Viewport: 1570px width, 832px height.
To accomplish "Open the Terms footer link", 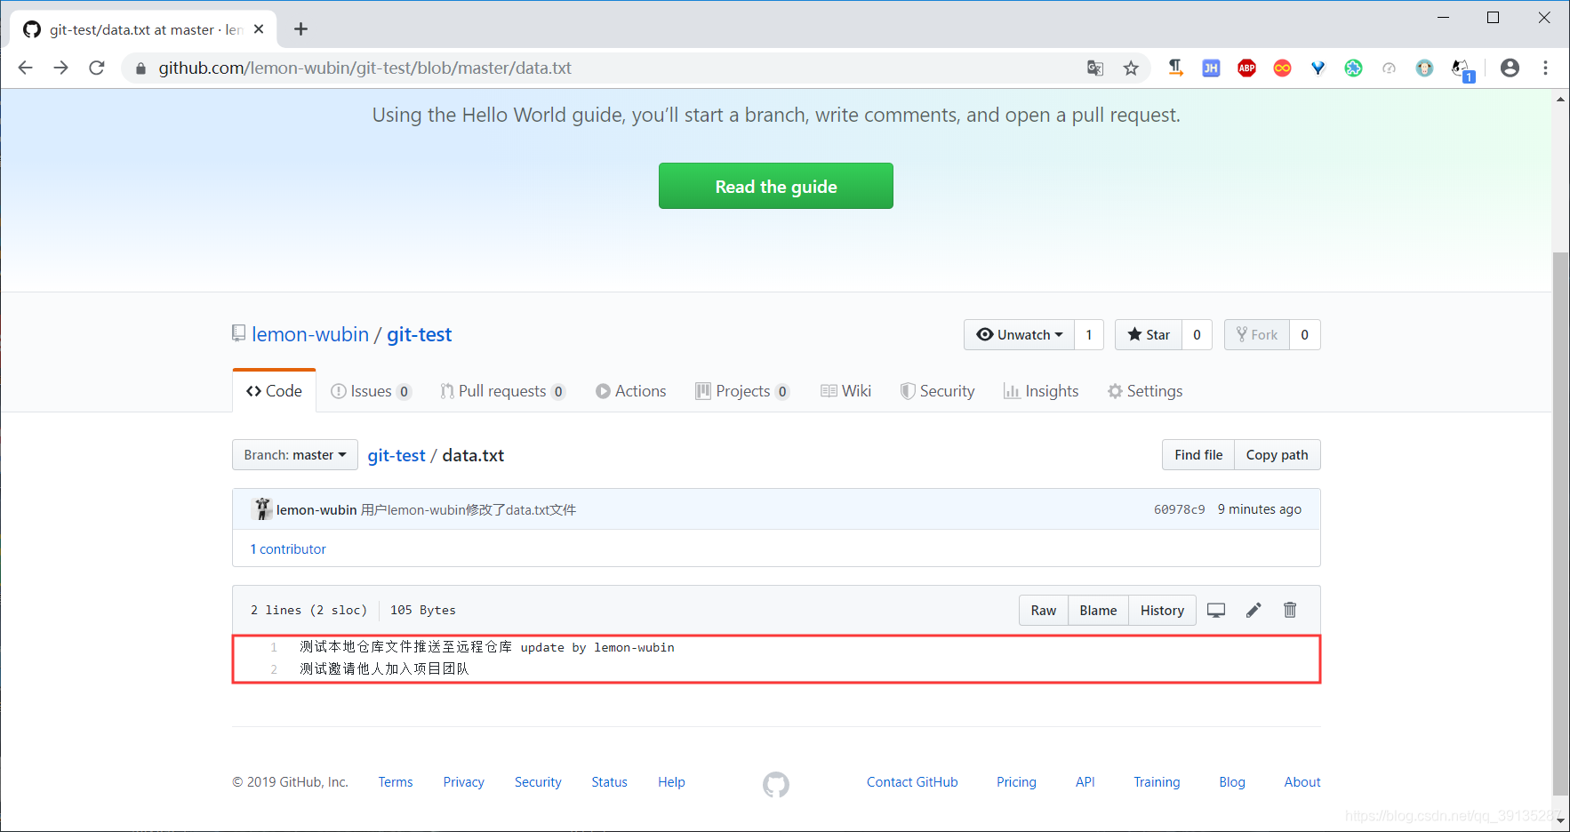I will pyautogui.click(x=396, y=782).
